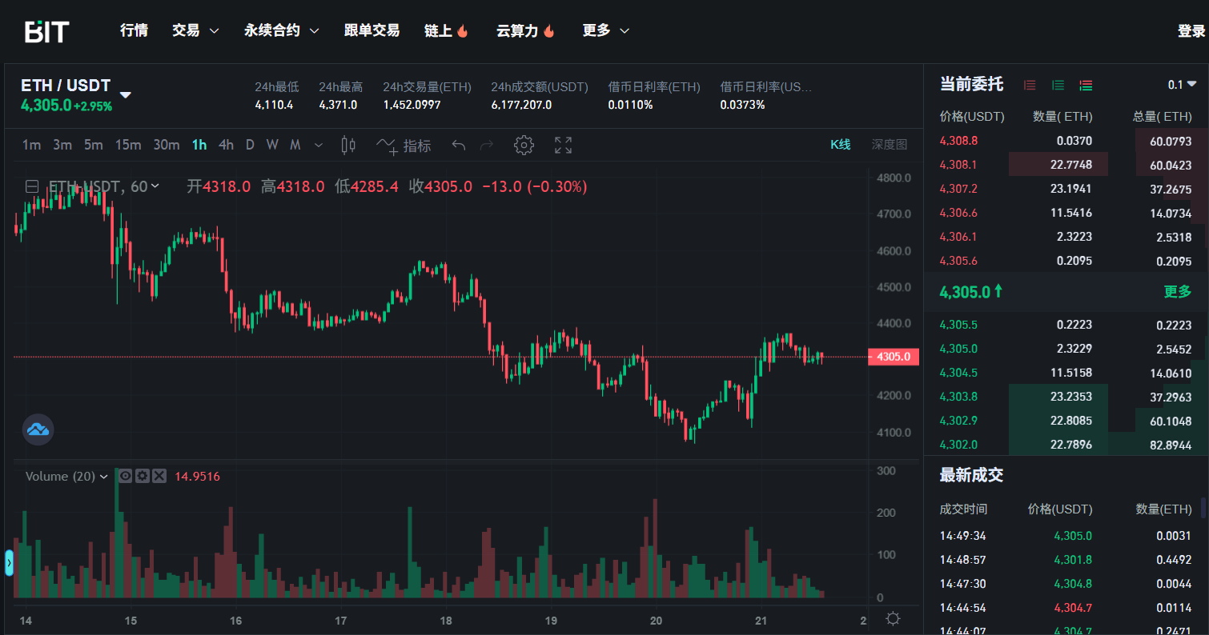Click the blue cloud chart badge

point(38,429)
